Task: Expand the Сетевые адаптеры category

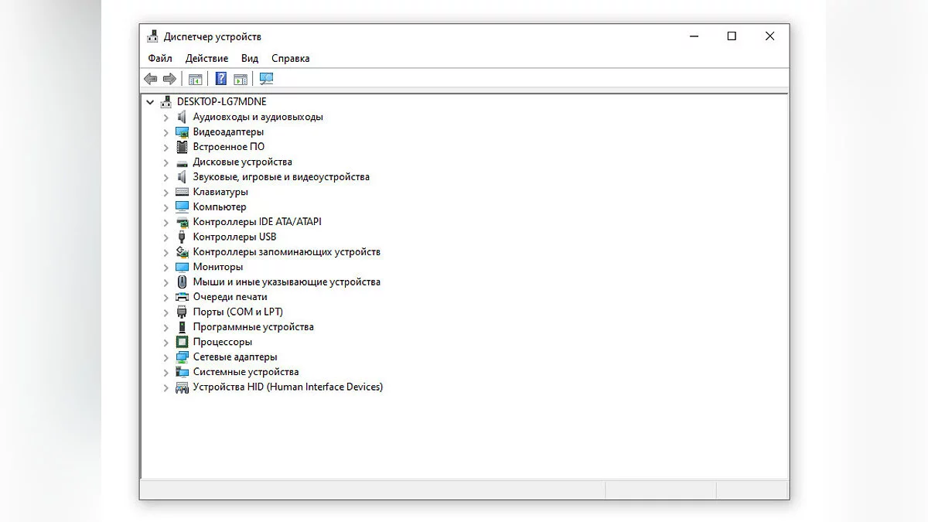Action: pos(165,357)
